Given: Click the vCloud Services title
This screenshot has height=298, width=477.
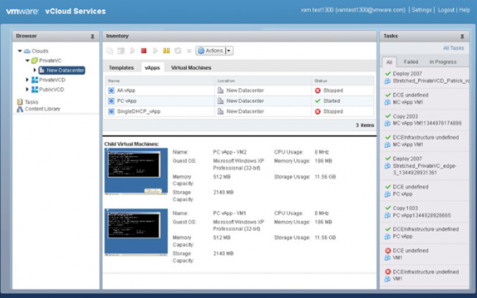Looking at the screenshot, I should 76,11.
